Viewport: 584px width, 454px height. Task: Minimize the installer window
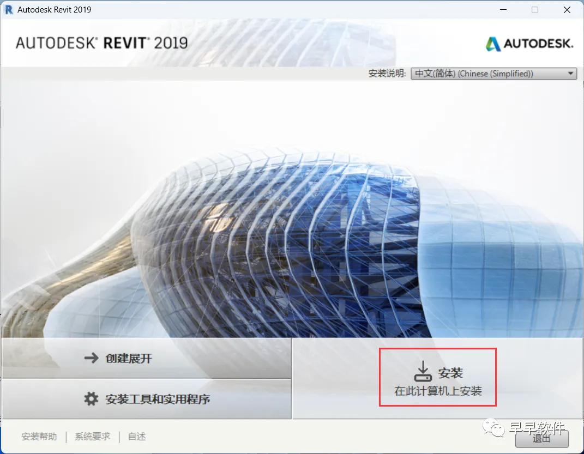503,10
